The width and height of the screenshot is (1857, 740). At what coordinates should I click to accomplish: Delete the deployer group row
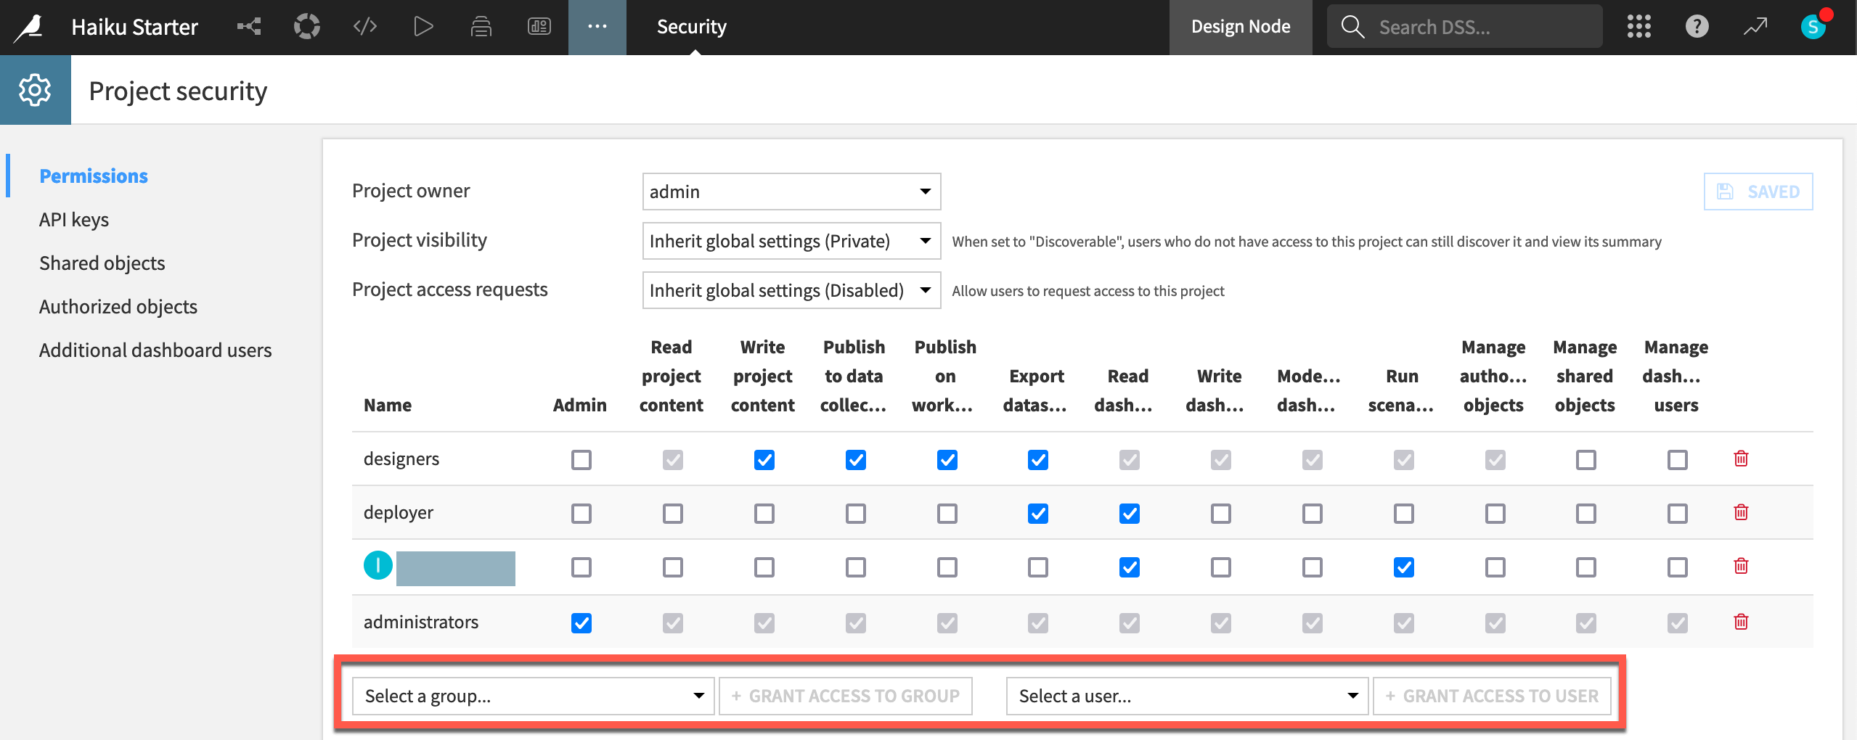[x=1740, y=512]
